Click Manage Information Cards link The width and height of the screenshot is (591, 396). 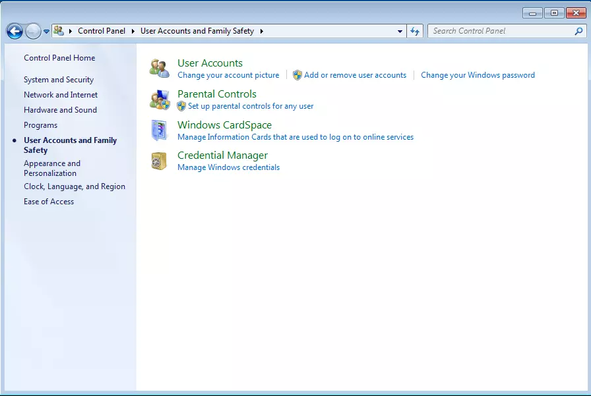[295, 137]
